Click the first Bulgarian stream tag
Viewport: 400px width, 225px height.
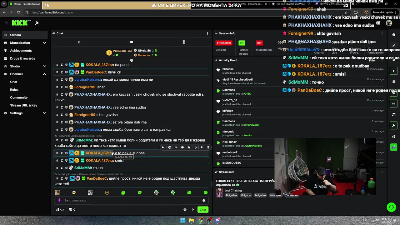[x=231, y=195]
